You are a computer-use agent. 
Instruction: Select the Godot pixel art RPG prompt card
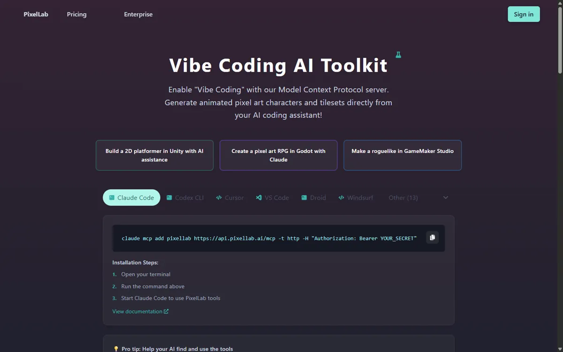[x=278, y=155]
